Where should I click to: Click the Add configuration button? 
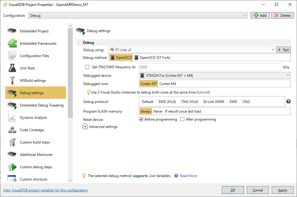[x=260, y=15]
